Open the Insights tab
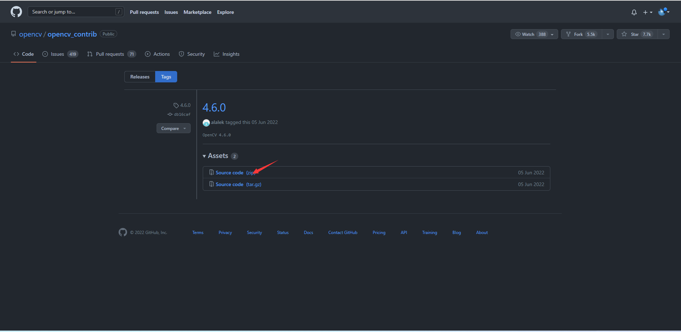681x332 pixels. click(227, 54)
